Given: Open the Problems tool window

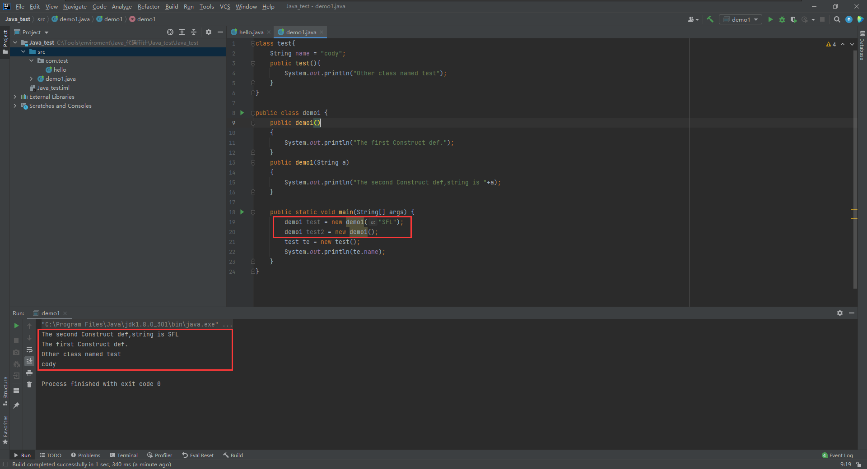Looking at the screenshot, I should (x=86, y=455).
